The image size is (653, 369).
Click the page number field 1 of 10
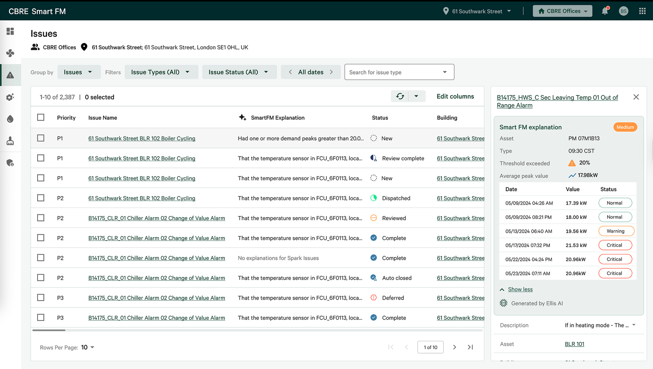coord(431,347)
